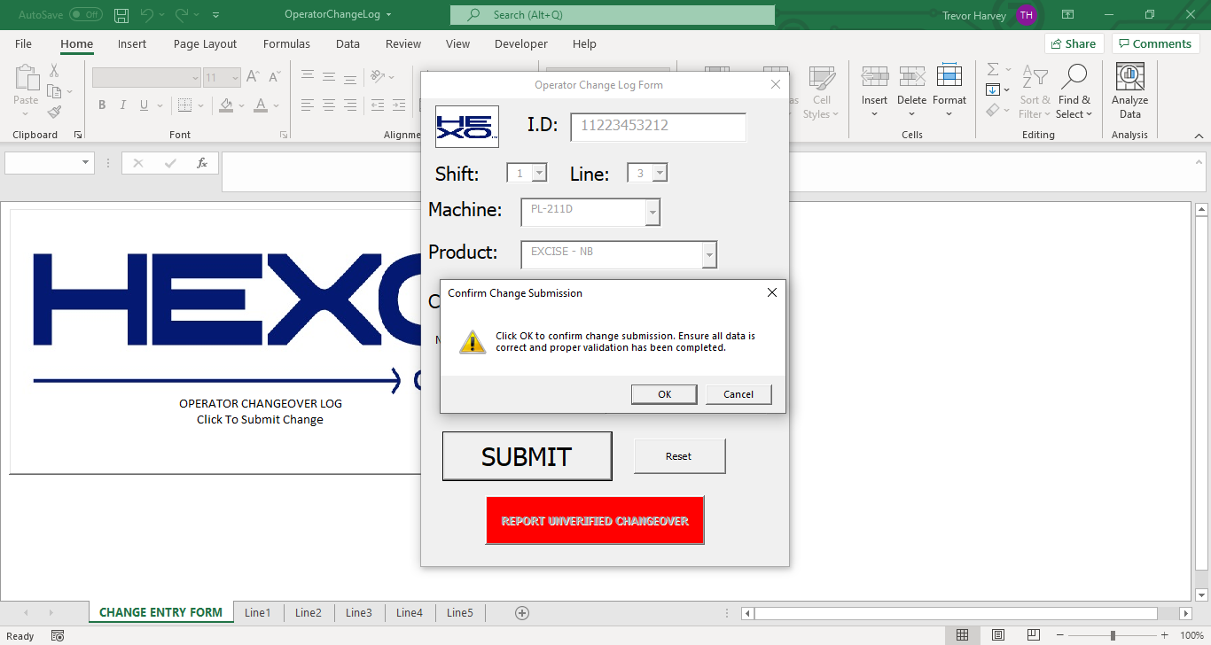Click the macro recording icon in status bar
Image resolution: width=1211 pixels, height=645 pixels.
tap(58, 635)
